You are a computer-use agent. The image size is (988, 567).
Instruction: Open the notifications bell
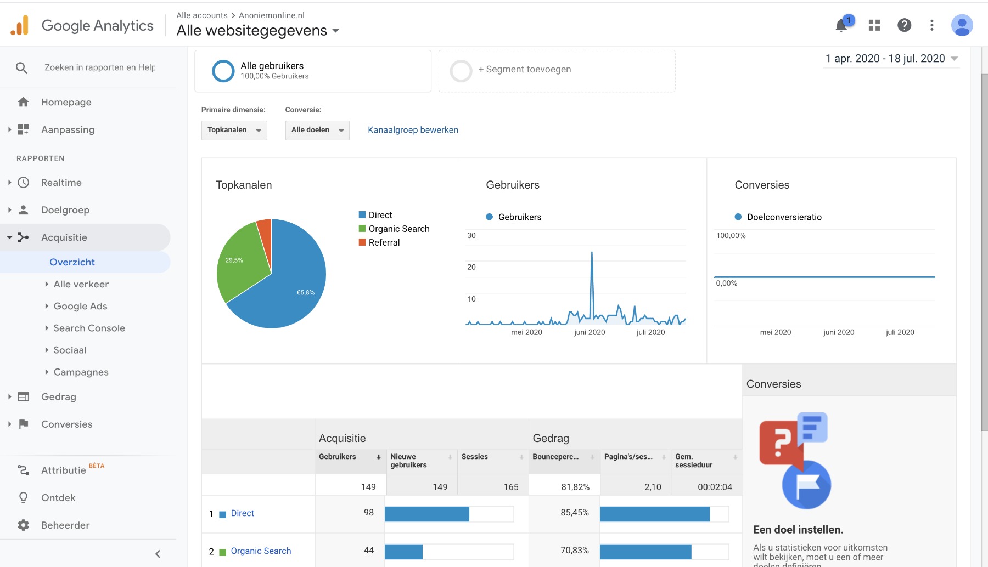(841, 25)
